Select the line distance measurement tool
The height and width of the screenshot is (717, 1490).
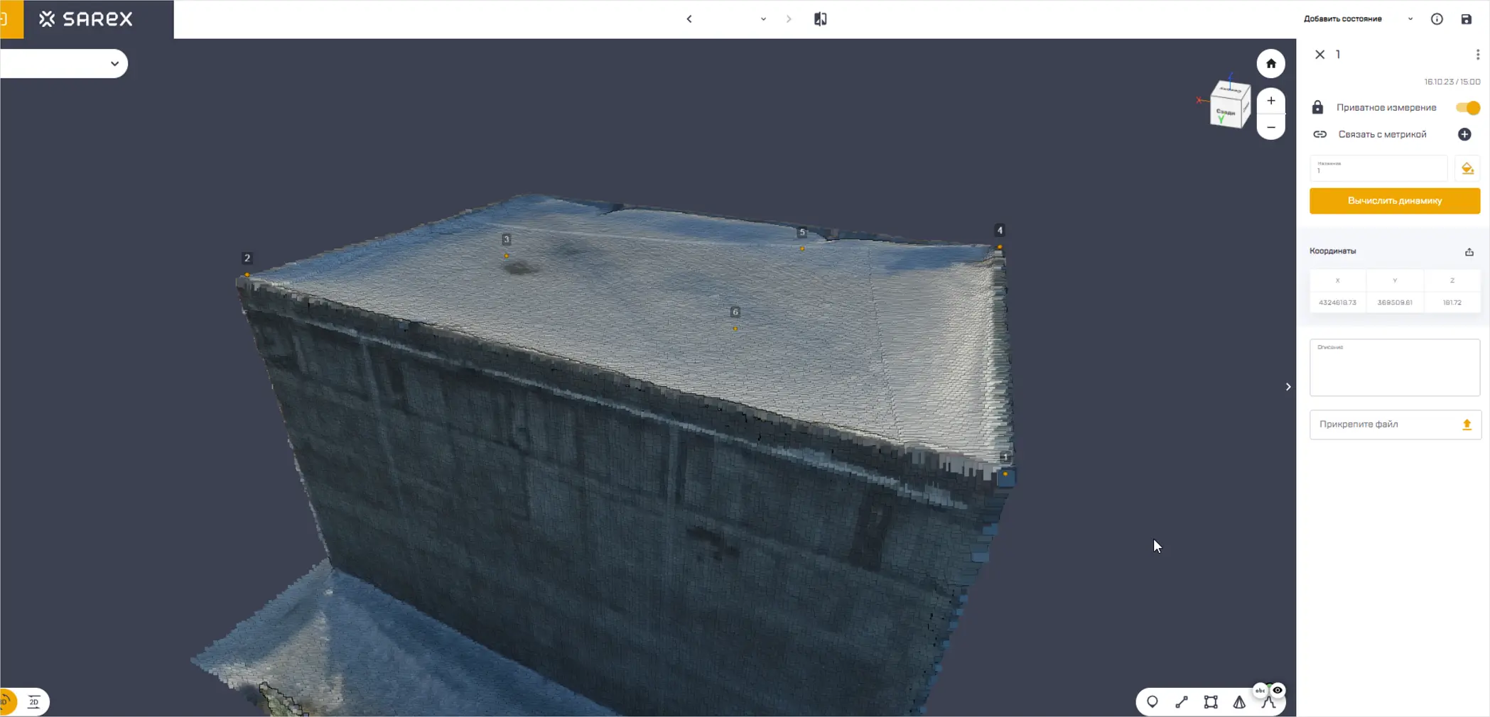[1181, 702]
